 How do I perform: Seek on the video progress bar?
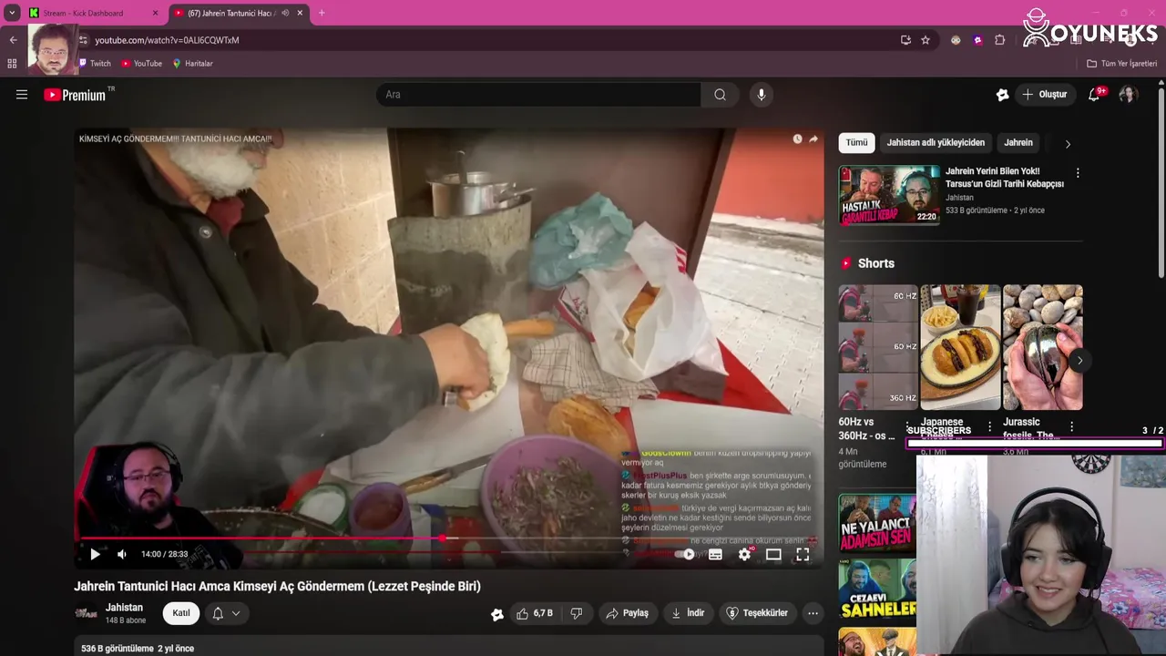point(449,538)
